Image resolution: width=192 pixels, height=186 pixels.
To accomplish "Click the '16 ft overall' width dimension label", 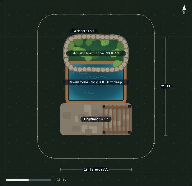I will 96,170.
